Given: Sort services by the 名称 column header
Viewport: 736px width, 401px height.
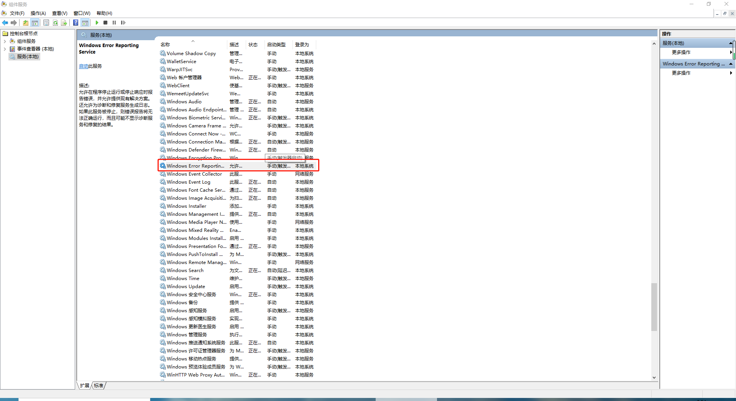Looking at the screenshot, I should point(193,44).
